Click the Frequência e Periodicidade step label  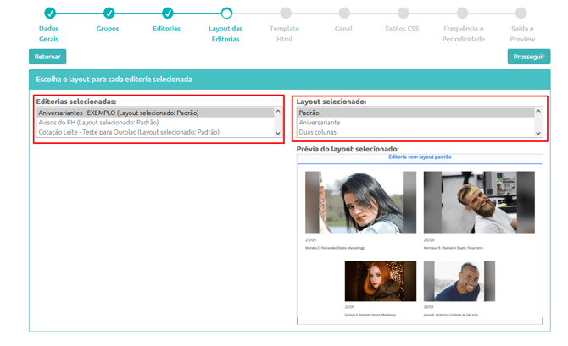coord(464,34)
